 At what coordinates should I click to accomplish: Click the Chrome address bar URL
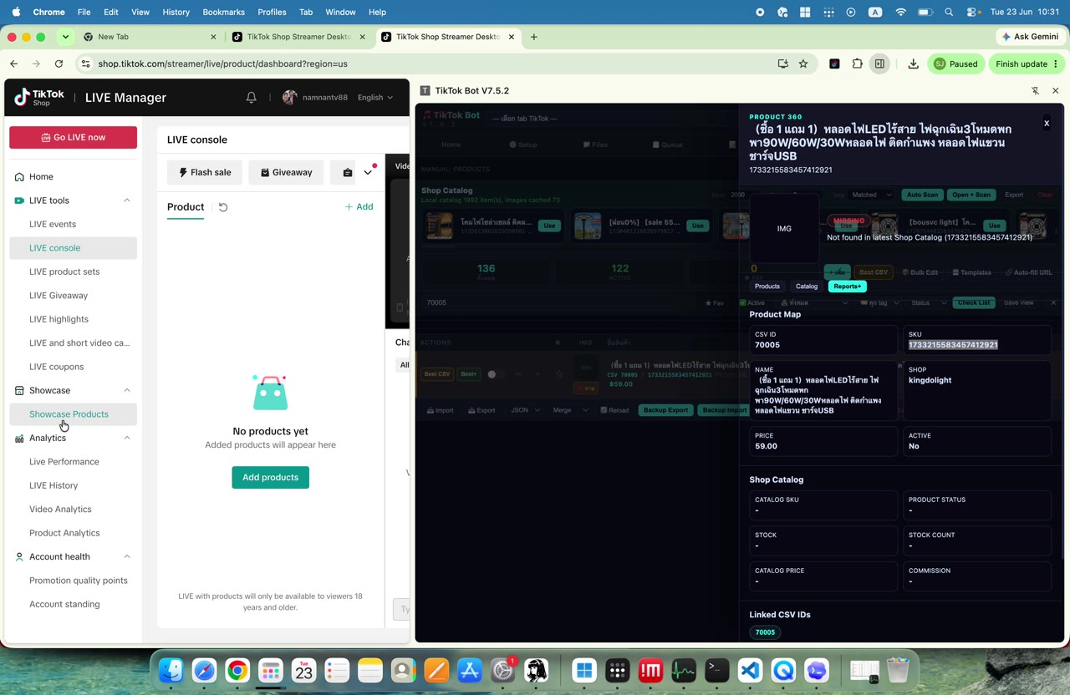[x=222, y=63]
